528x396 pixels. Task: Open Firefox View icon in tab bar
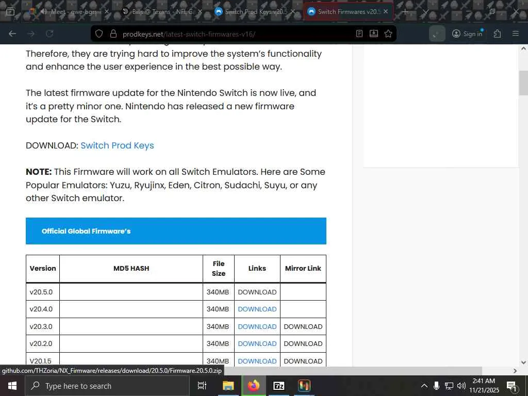coord(10,12)
